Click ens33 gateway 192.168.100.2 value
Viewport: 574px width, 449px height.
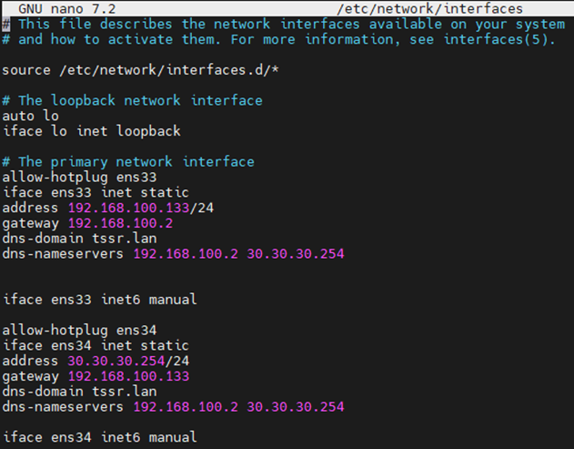click(120, 223)
